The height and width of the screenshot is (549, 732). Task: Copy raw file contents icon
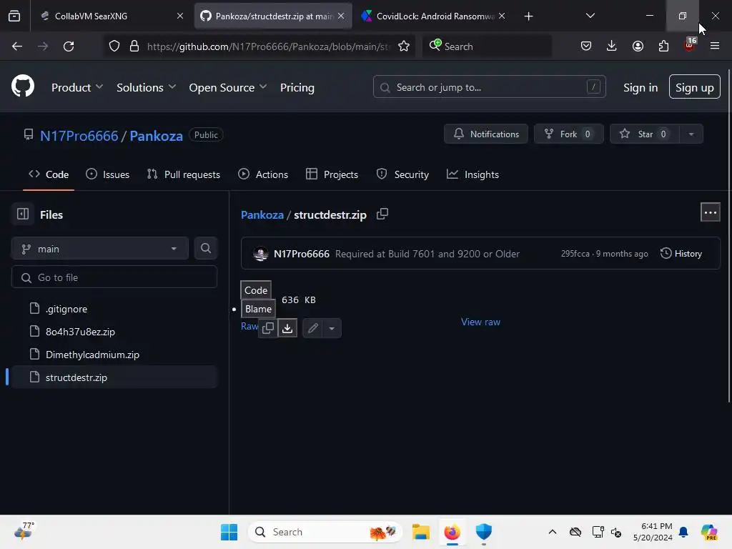click(x=268, y=328)
